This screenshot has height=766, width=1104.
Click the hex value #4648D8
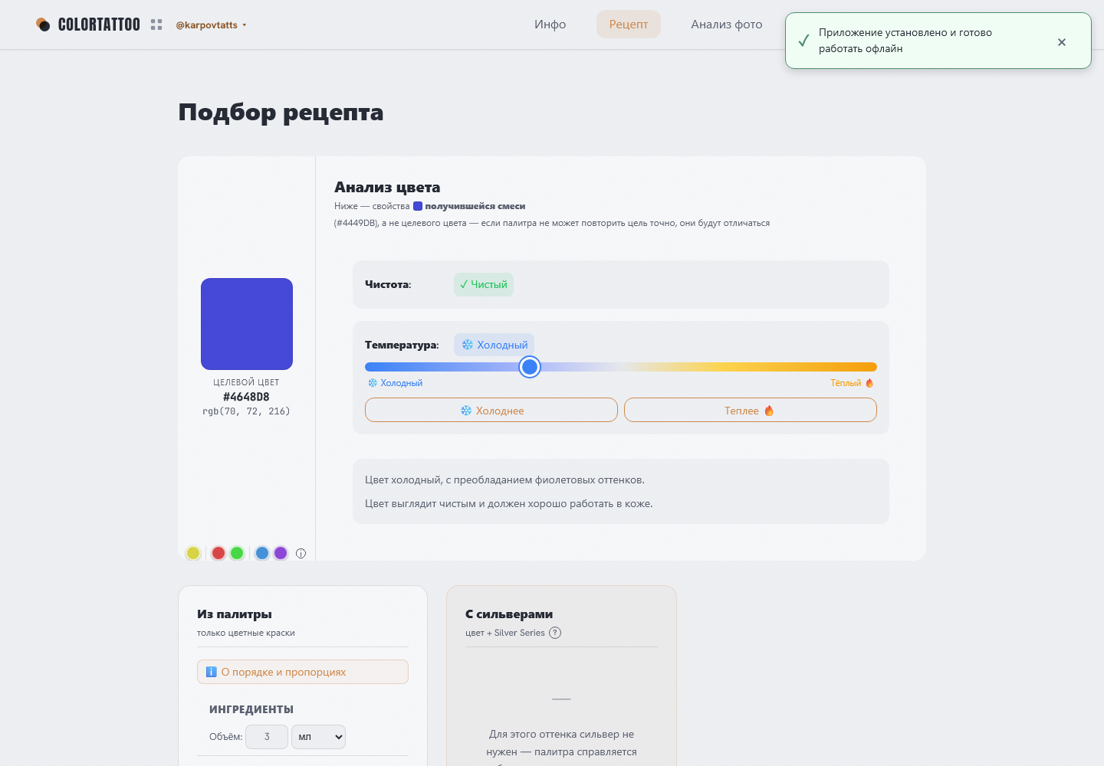(246, 397)
